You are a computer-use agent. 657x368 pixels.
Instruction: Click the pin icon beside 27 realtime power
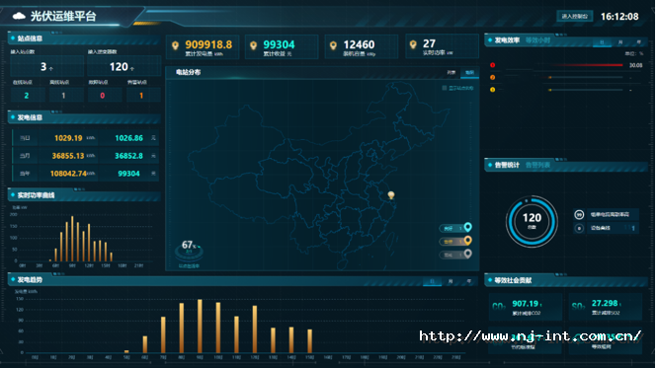click(413, 44)
